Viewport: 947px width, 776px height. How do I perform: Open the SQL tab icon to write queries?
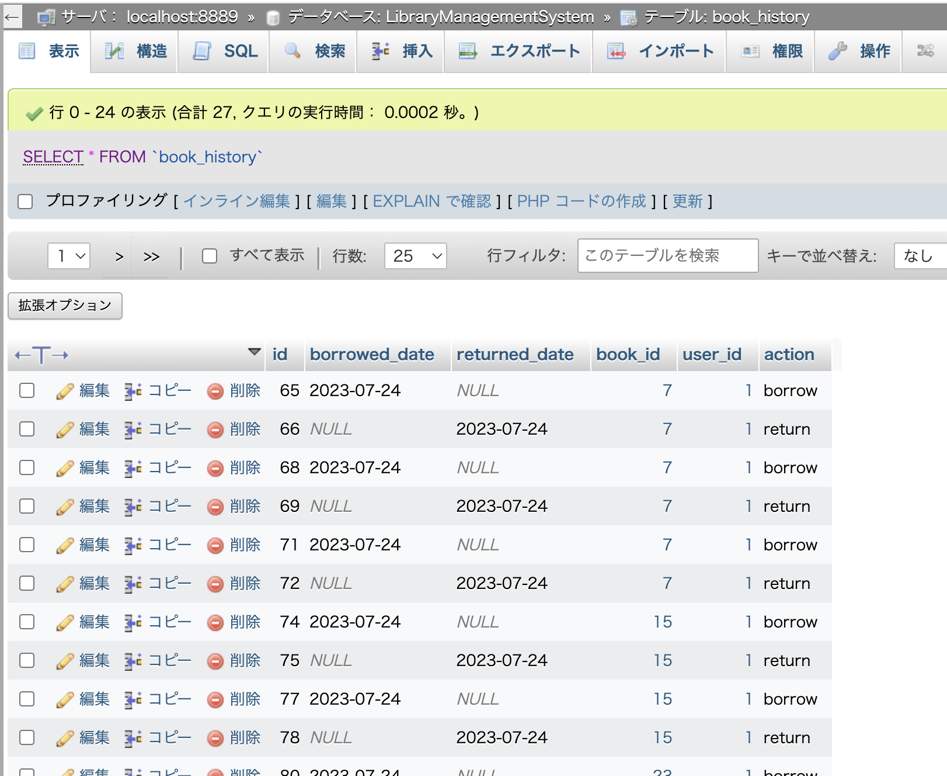click(203, 51)
